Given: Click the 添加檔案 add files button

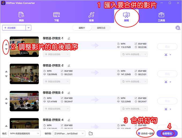Looking at the screenshot, I should [x=14, y=28].
